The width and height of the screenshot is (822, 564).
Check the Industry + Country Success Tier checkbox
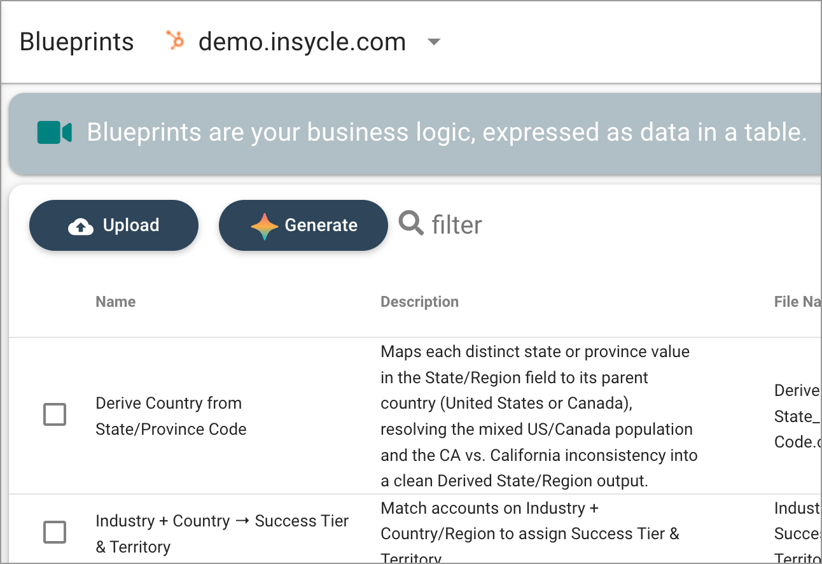pos(55,532)
